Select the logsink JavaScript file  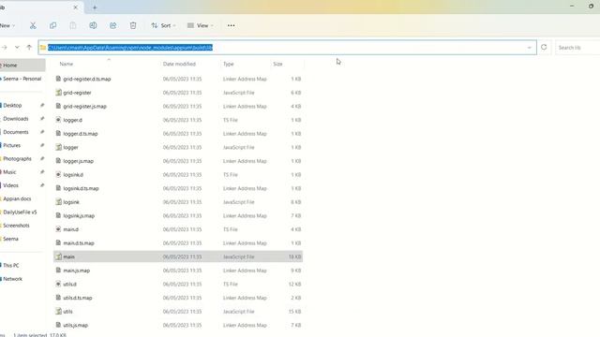pos(178,202)
